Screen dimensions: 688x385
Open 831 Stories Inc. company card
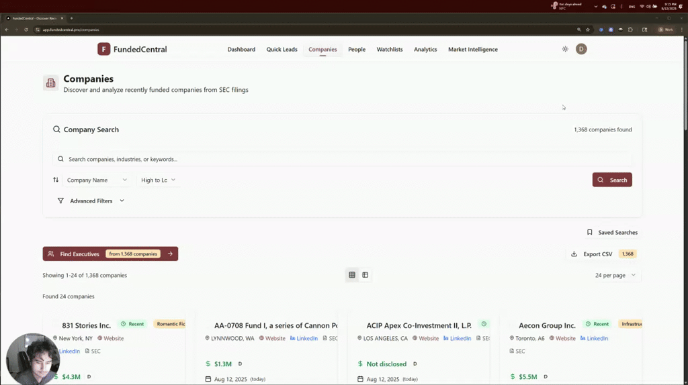click(x=87, y=325)
